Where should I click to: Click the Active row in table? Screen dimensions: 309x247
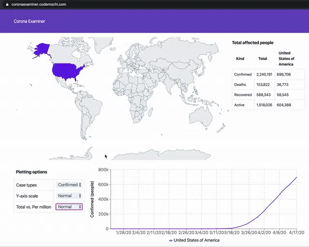[x=268, y=105]
